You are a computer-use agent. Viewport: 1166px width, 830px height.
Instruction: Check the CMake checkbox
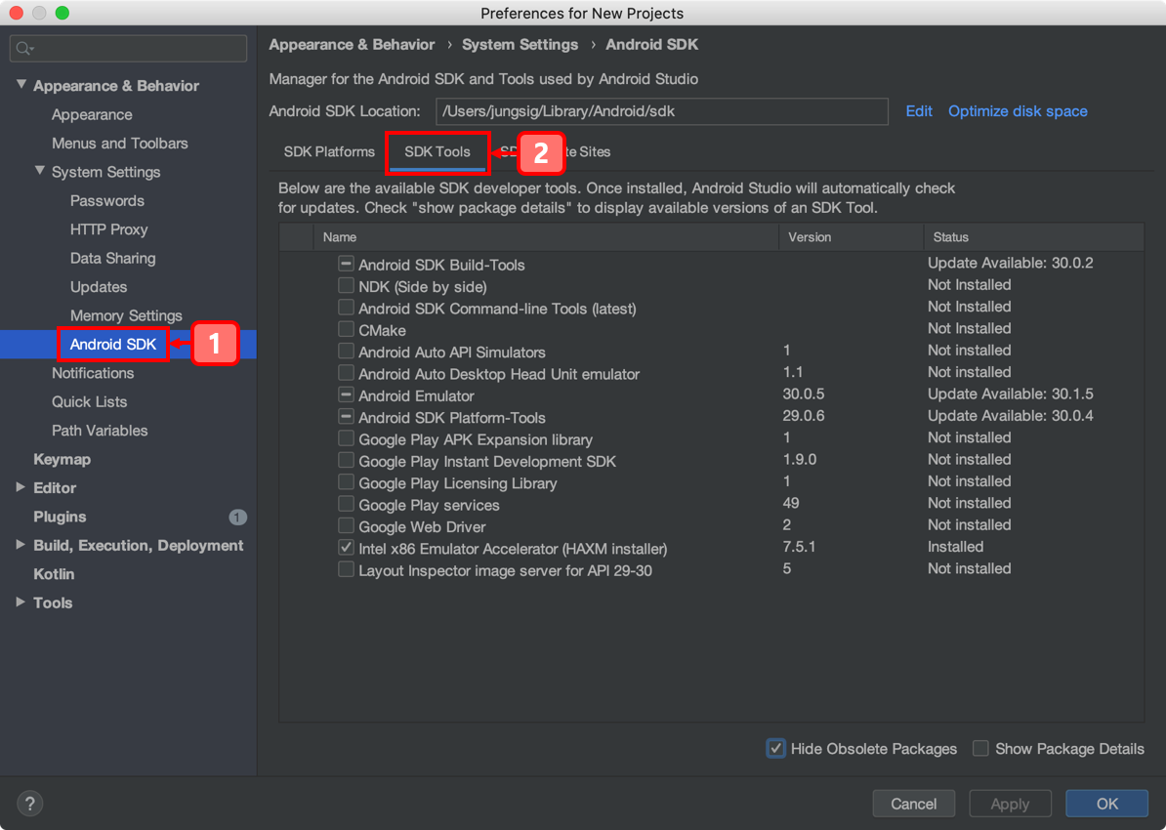[x=346, y=329]
